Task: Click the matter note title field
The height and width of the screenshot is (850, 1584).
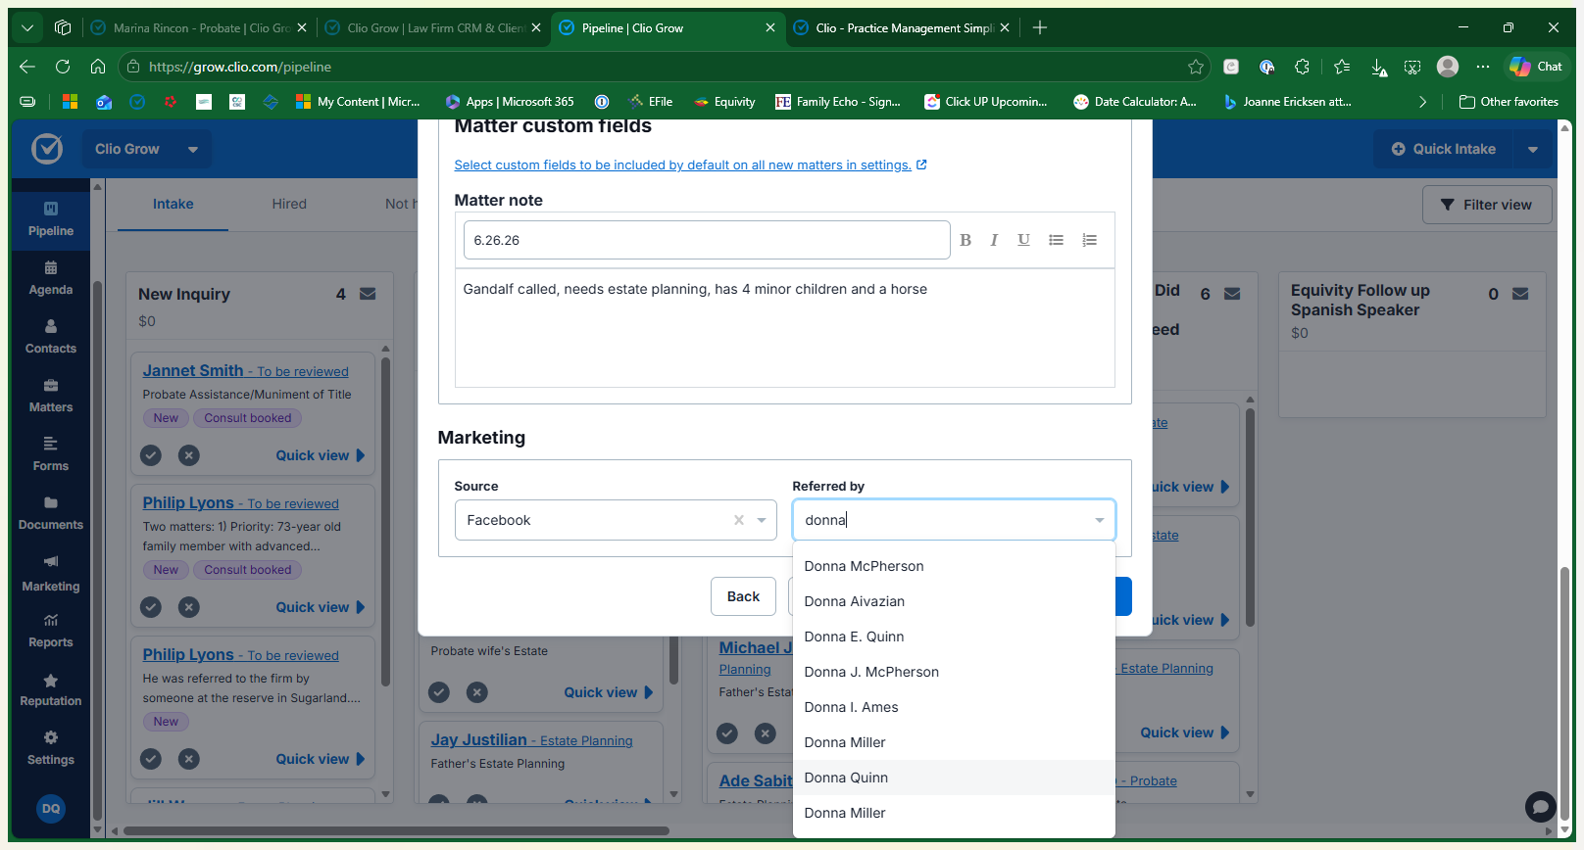Action: [x=707, y=240]
